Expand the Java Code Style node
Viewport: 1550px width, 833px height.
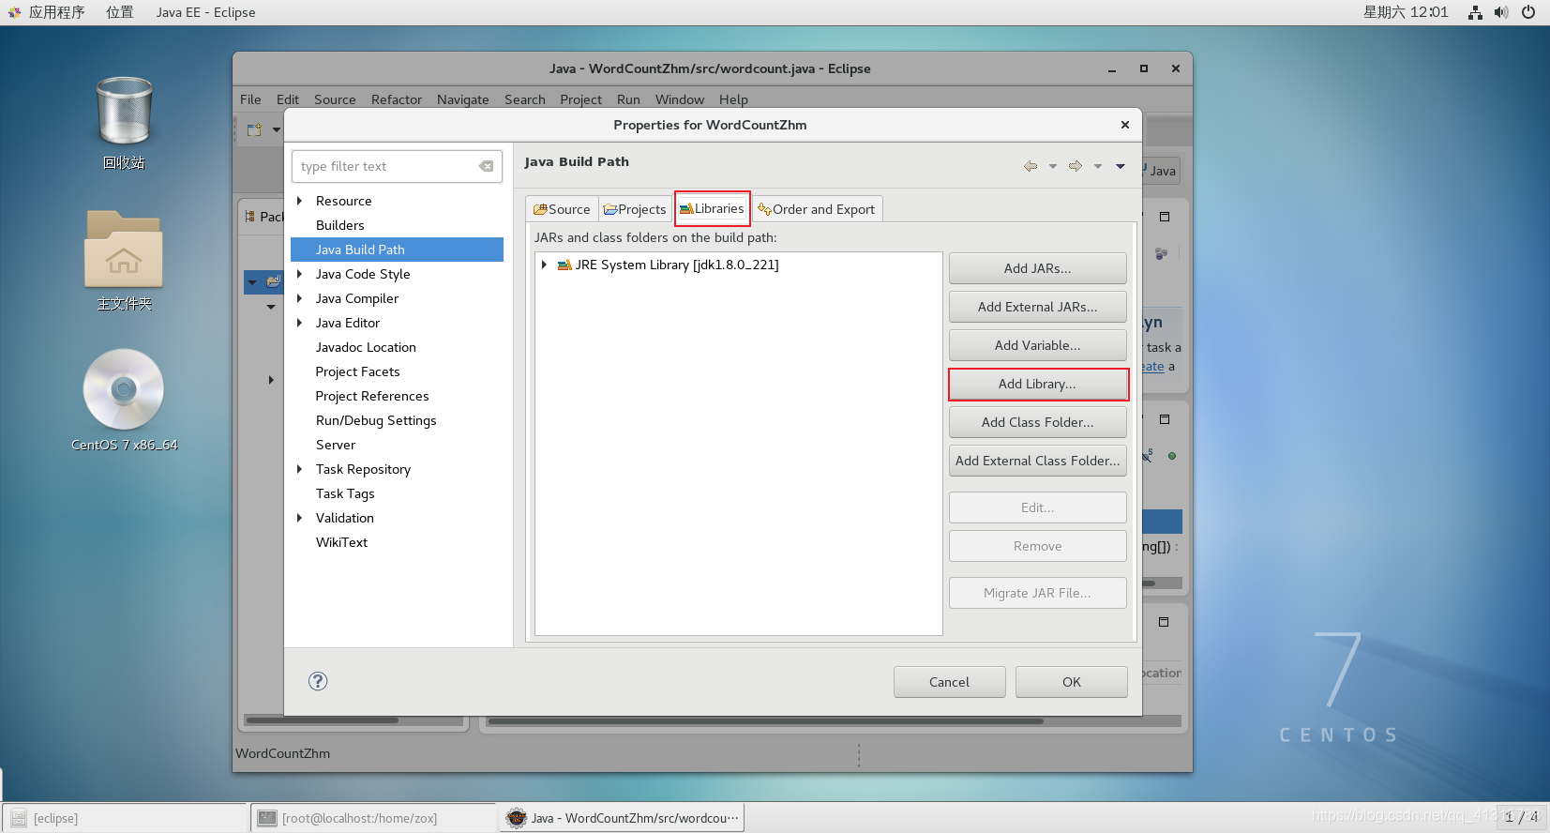pos(299,274)
